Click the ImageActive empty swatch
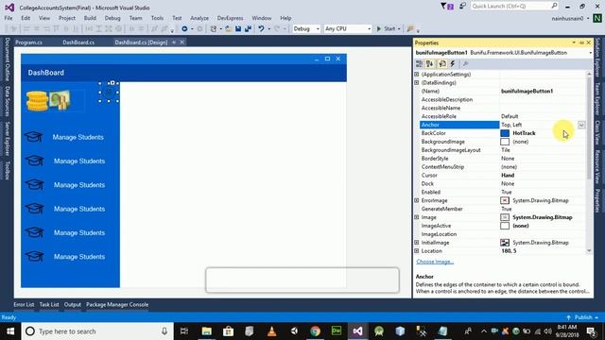Screen dimensions: 605x340 click(505, 226)
